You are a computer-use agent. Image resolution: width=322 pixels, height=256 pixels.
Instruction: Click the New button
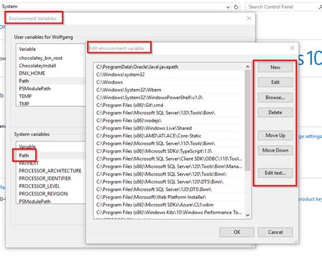(275, 67)
